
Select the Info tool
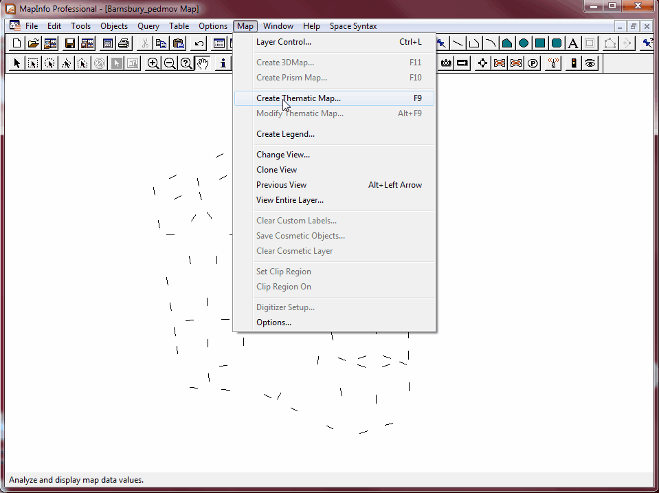[x=223, y=63]
